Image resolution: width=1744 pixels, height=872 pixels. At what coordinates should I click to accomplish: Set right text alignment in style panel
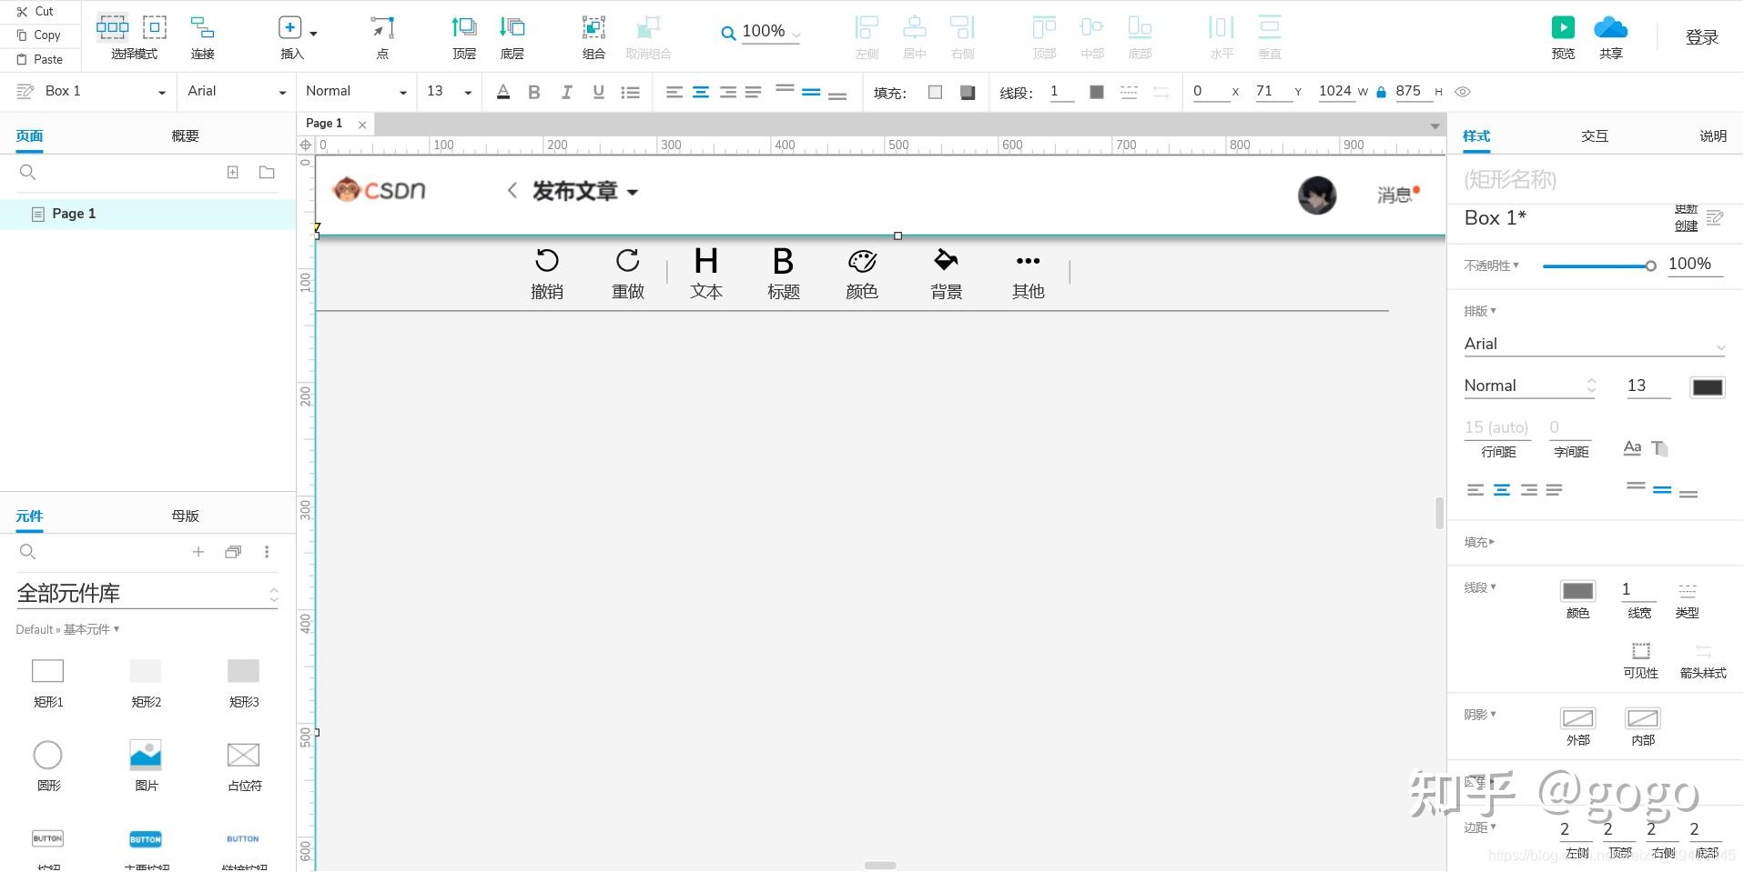point(1528,490)
